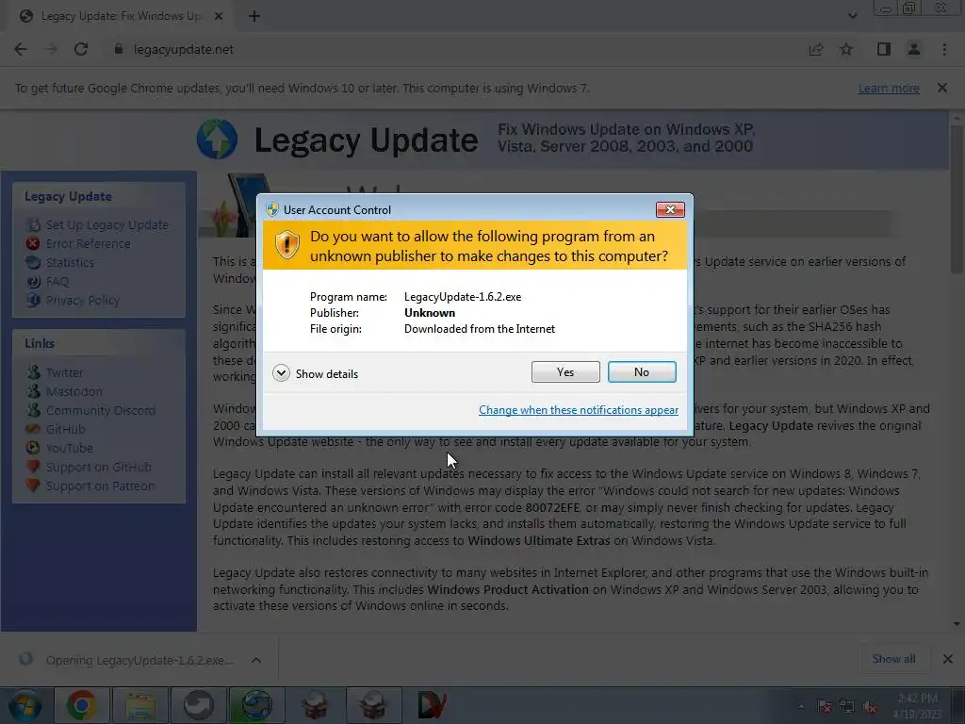Open Chrome profile icon
This screenshot has height=724, width=965.
point(914,49)
